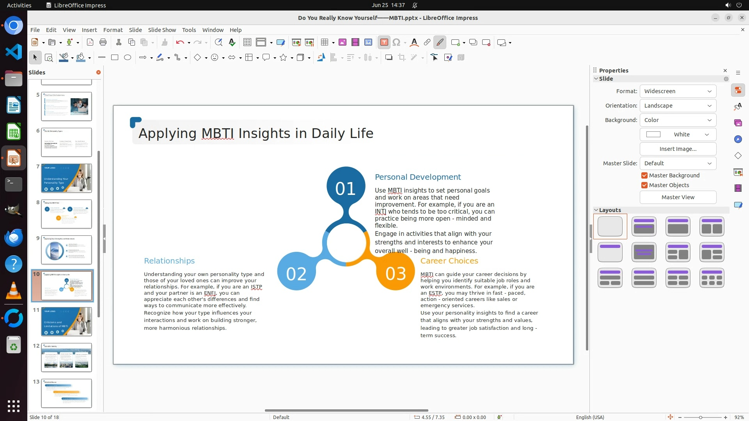The height and width of the screenshot is (421, 749).
Task: Open the Format menu
Action: (x=113, y=30)
